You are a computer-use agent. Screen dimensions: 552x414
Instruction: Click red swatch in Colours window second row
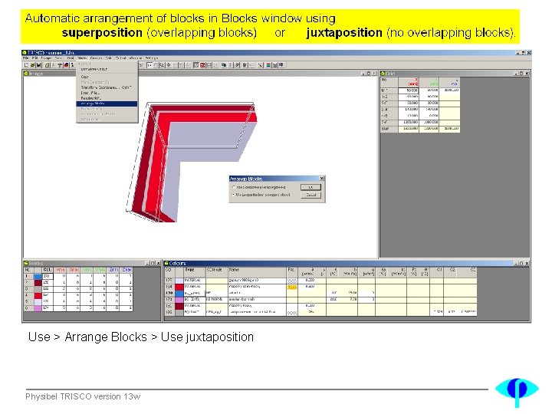click(179, 287)
